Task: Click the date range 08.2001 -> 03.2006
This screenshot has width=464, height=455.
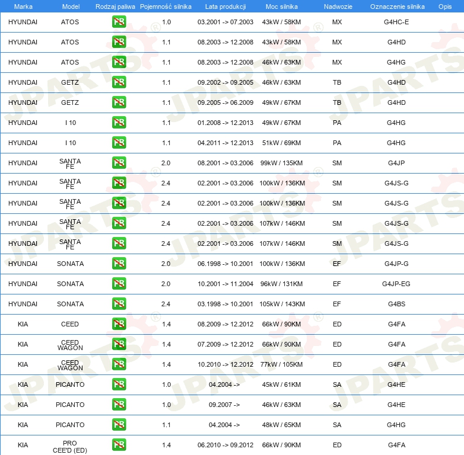Action: [225, 163]
